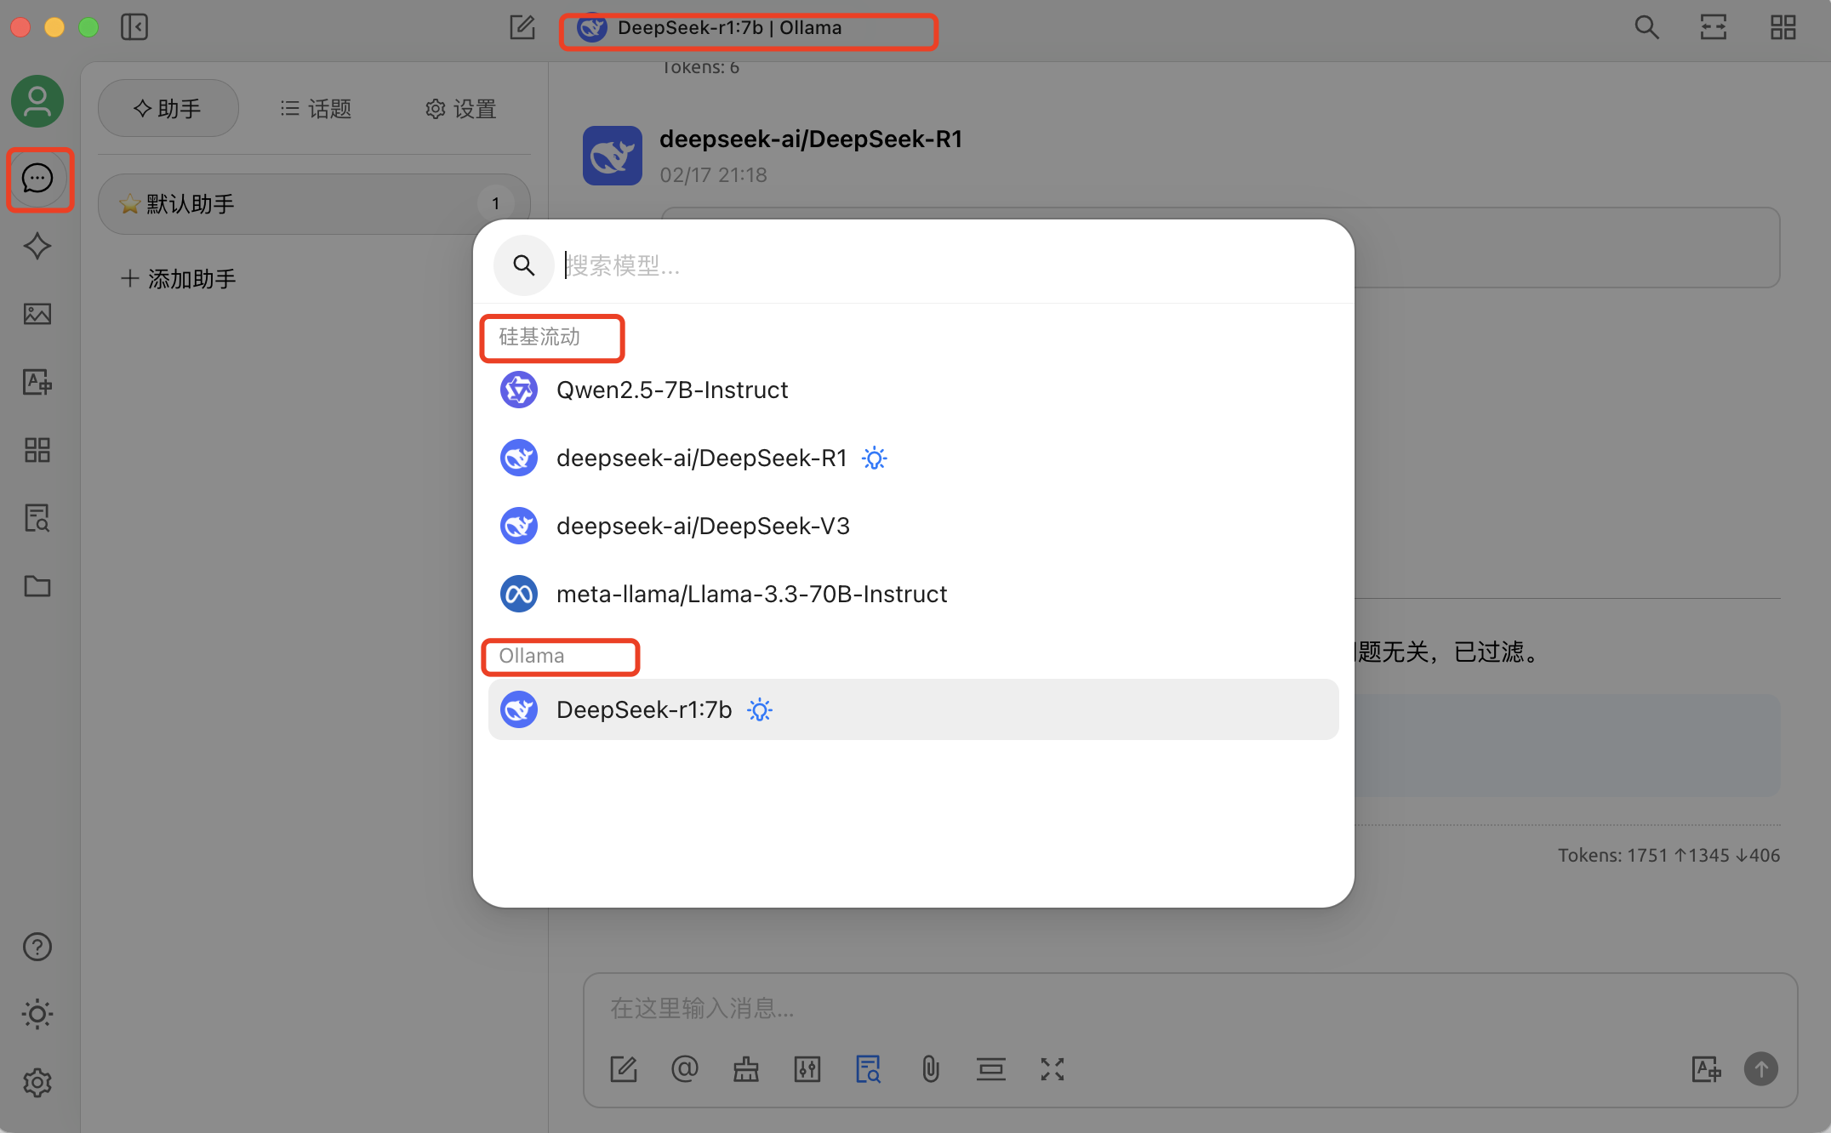Open the chat assistant sidebar icon
1831x1133 pixels.
point(37,179)
